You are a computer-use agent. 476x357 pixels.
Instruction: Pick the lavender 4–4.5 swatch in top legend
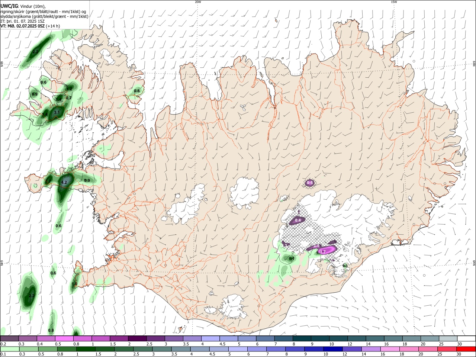tap(210, 339)
